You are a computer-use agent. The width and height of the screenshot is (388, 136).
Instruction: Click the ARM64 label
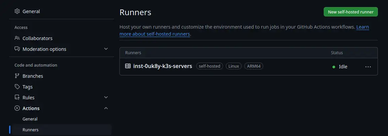click(254, 66)
